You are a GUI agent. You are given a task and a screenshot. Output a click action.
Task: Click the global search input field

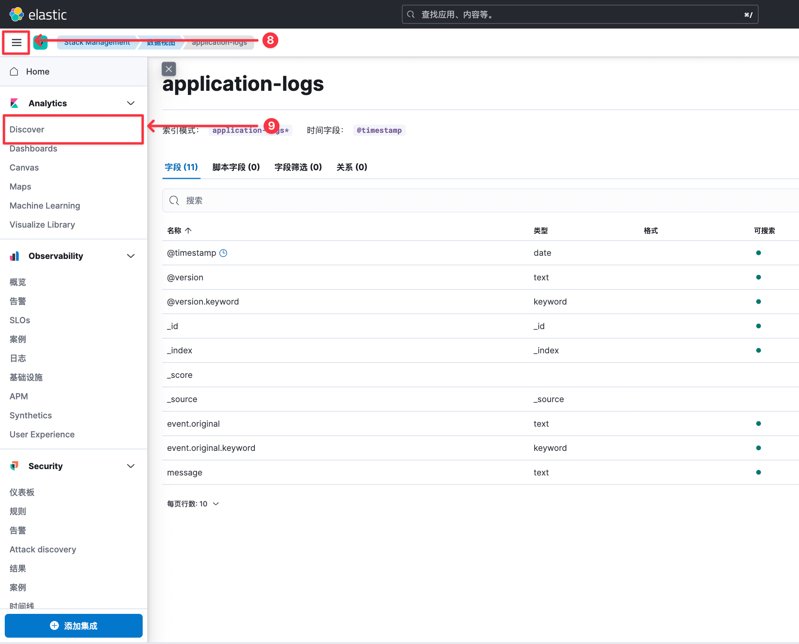point(580,15)
